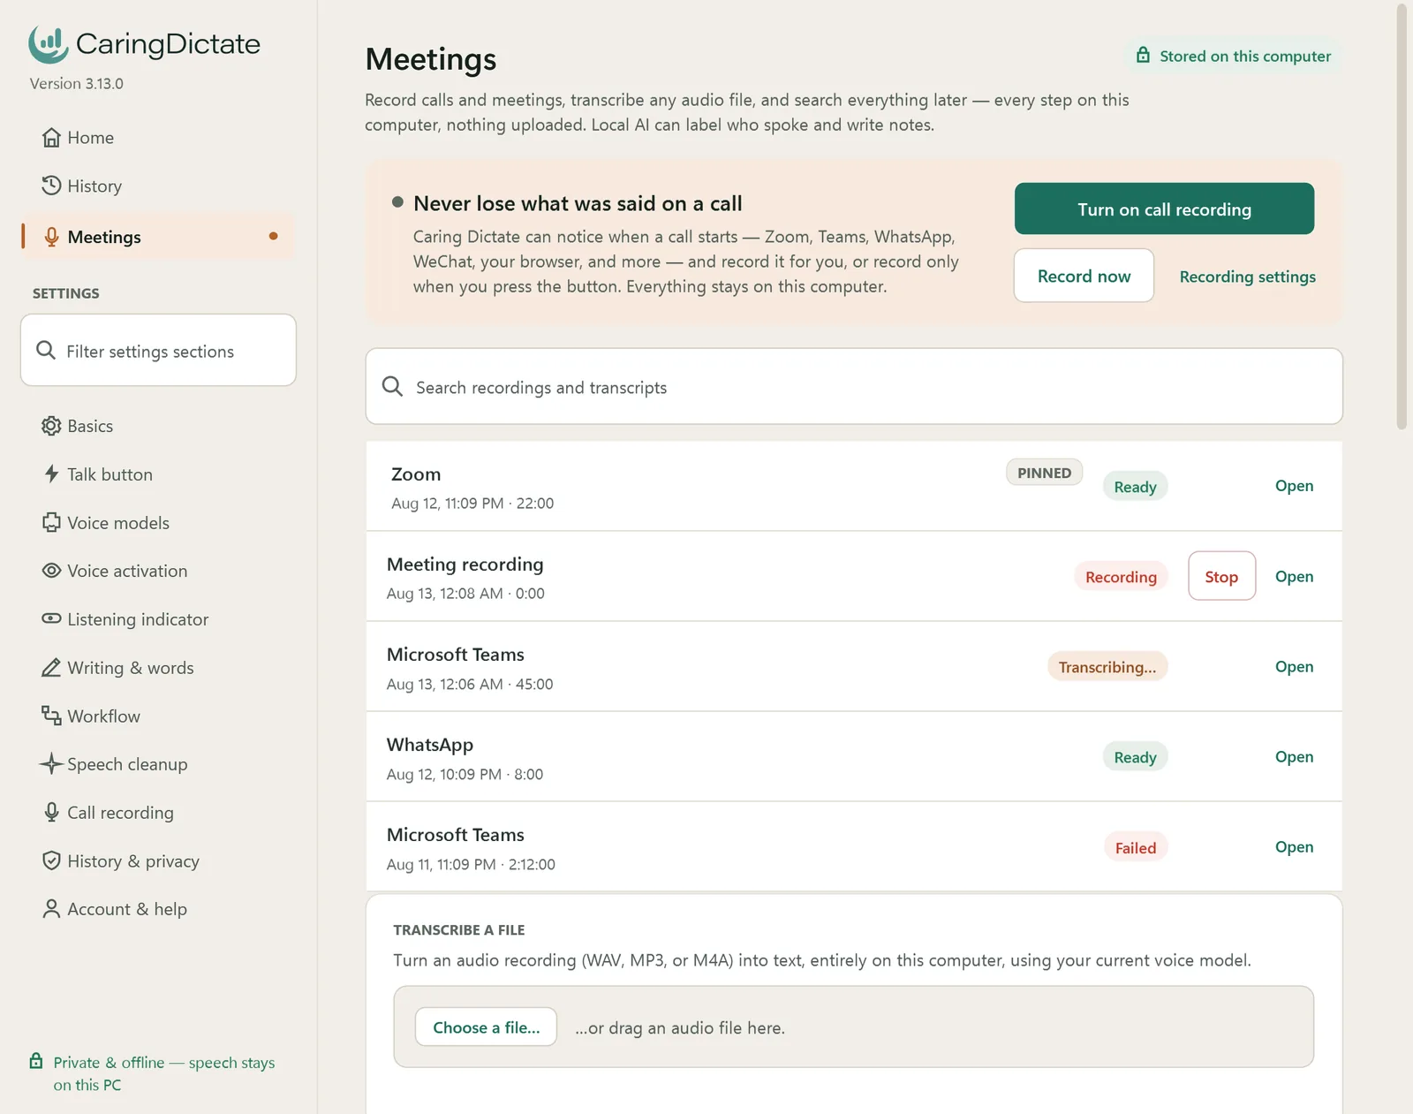
Task: Click the Voice activation eye icon
Action: (51, 571)
